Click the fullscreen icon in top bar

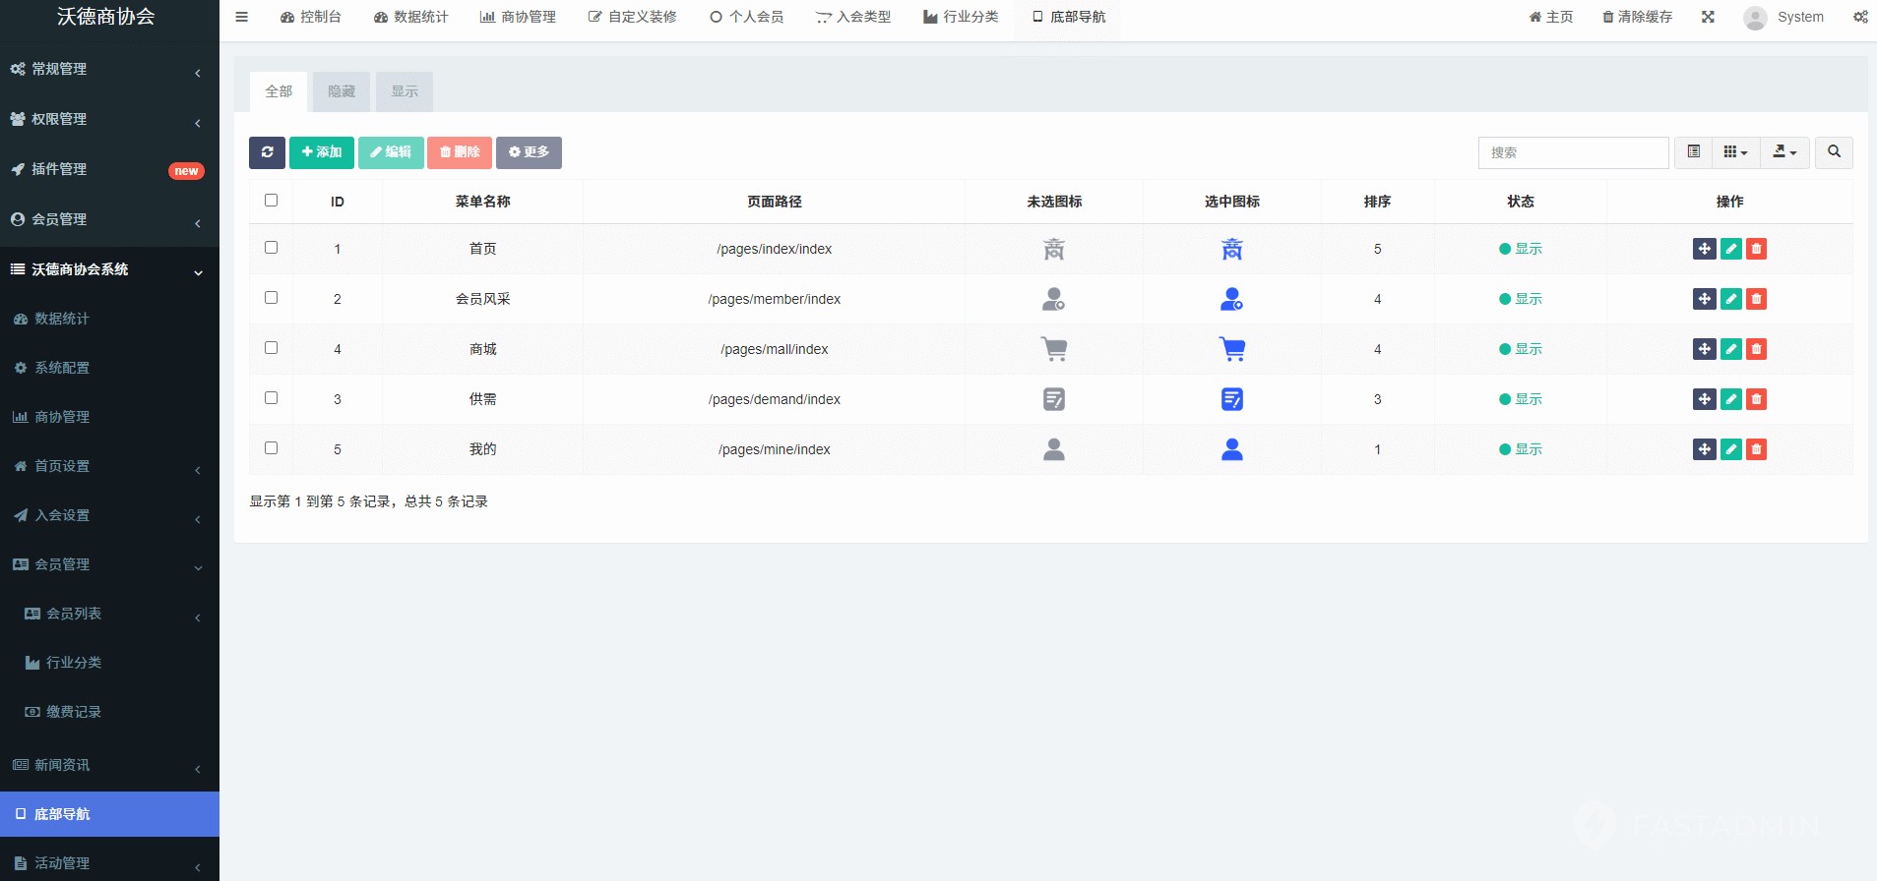(1708, 17)
